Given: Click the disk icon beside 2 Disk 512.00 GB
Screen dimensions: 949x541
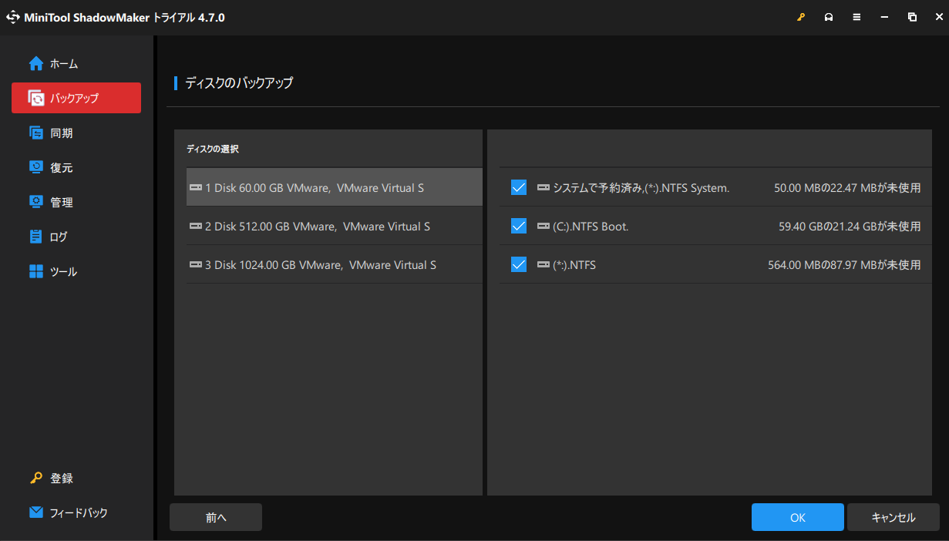Looking at the screenshot, I should click(196, 227).
